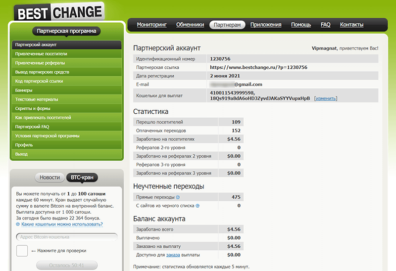Image resolution: width=396 pixels, height=271 pixels.
Task: Click Выход to log out
Action: [67, 154]
